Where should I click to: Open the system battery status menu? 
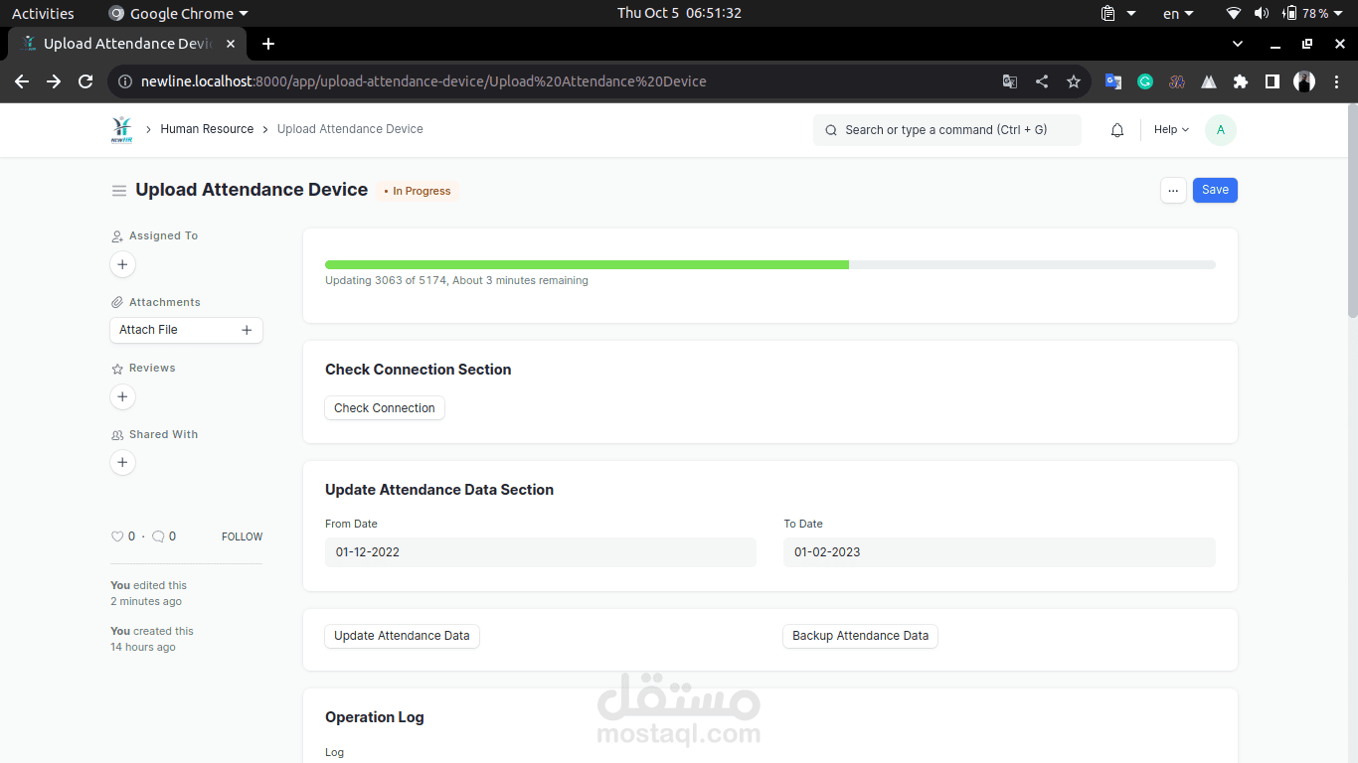pyautogui.click(x=1314, y=14)
